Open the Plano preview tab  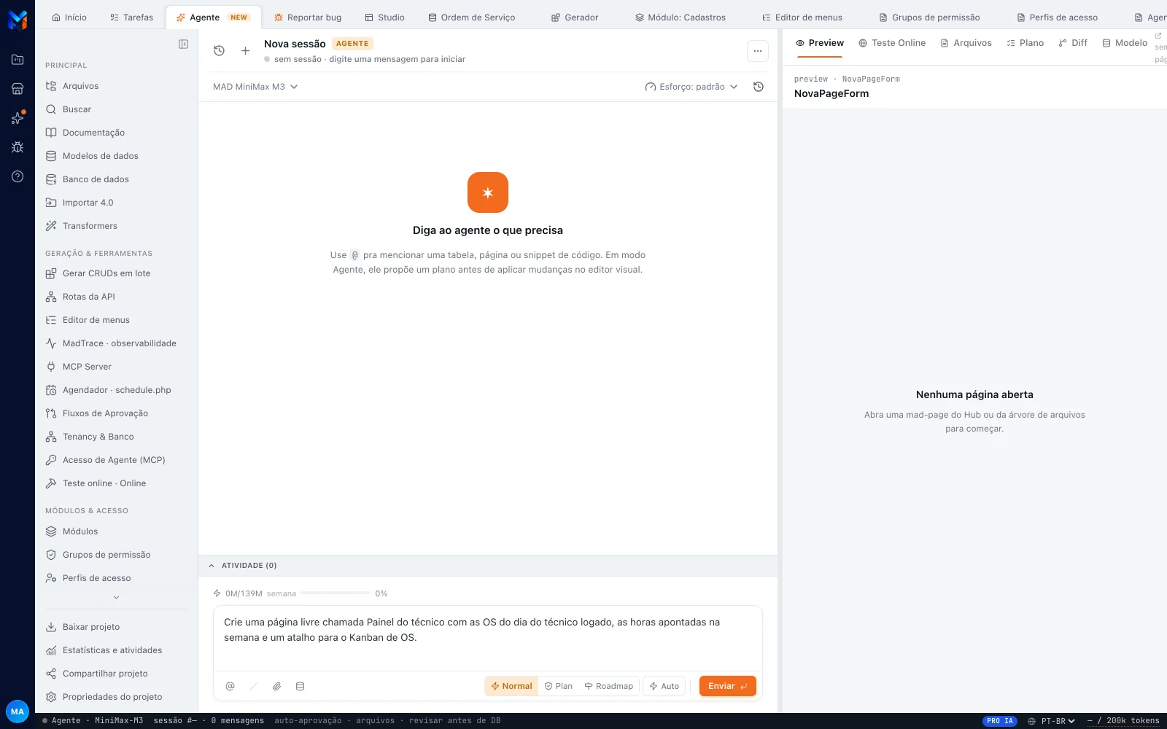pos(1025,43)
